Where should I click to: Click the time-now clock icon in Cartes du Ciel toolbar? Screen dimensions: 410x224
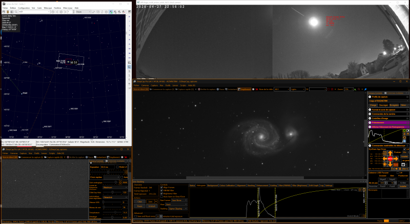point(53,12)
